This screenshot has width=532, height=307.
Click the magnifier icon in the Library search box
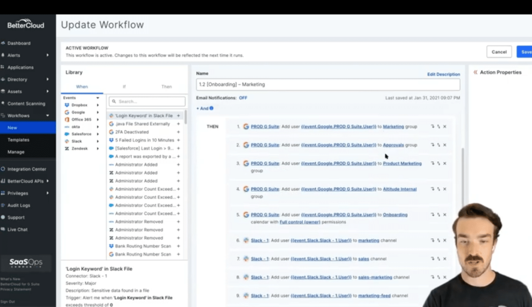(x=115, y=101)
